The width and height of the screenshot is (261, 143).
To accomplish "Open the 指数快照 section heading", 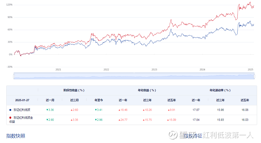I will click(x=16, y=136).
